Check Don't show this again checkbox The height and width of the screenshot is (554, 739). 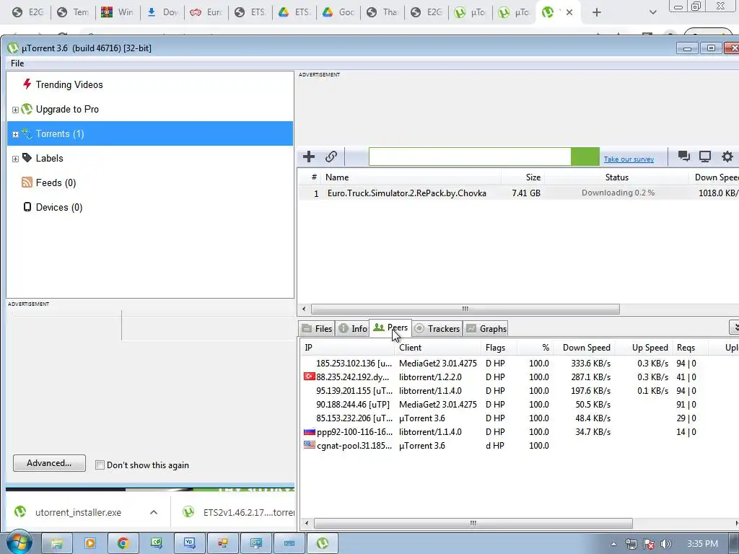(x=100, y=465)
